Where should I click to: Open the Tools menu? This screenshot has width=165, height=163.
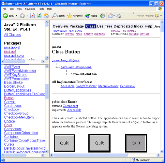pyautogui.click(x=41, y=9)
